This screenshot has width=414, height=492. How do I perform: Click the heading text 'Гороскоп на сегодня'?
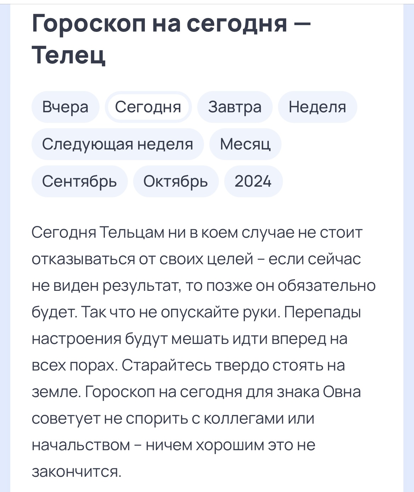coord(159,24)
